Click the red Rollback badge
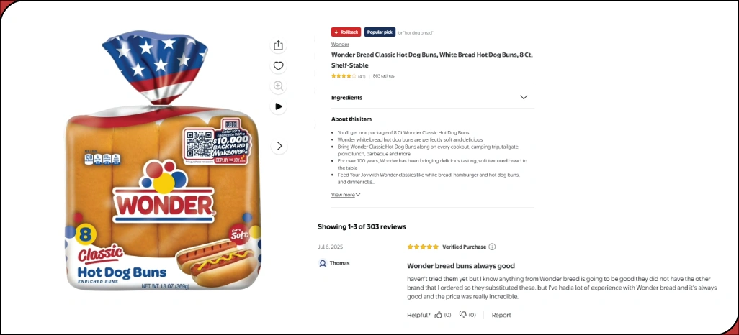Screen dimensions: 739x335 click(346, 32)
